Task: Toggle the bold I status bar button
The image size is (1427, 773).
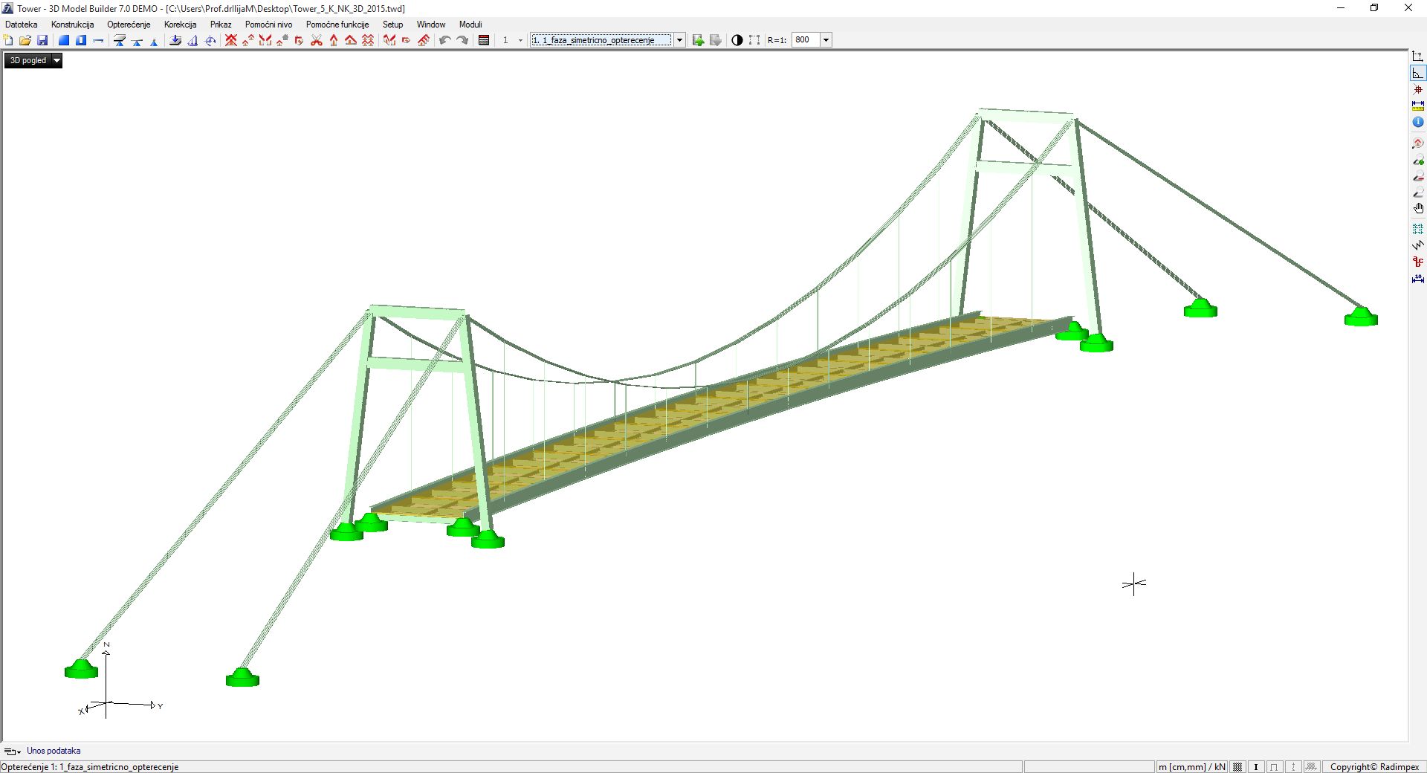Action: 1256,767
